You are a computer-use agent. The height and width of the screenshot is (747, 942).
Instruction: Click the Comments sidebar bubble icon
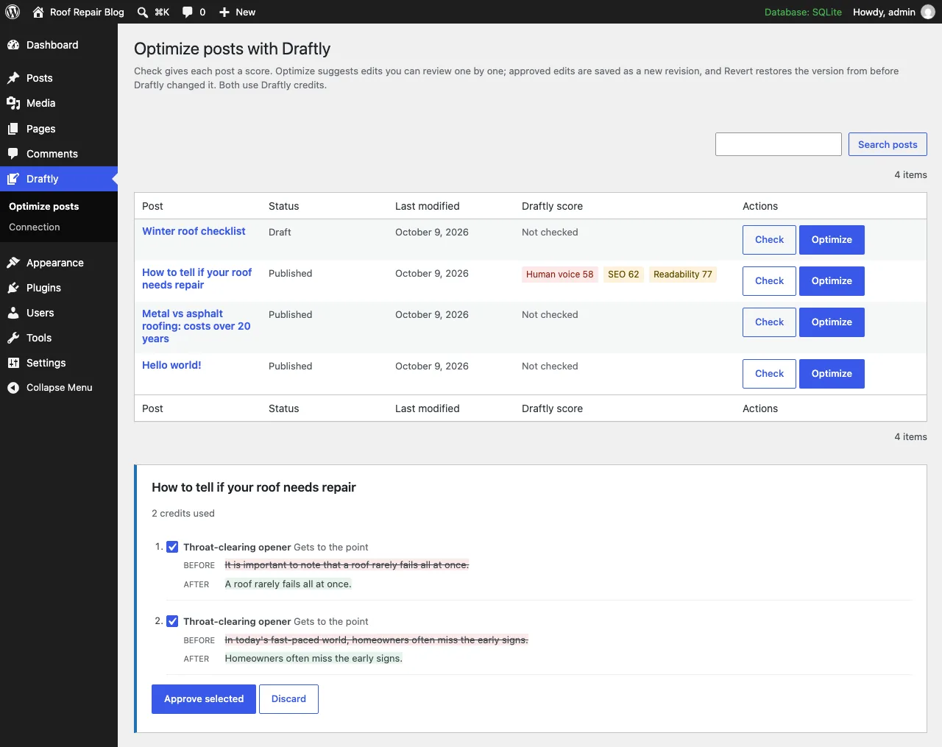(13, 154)
